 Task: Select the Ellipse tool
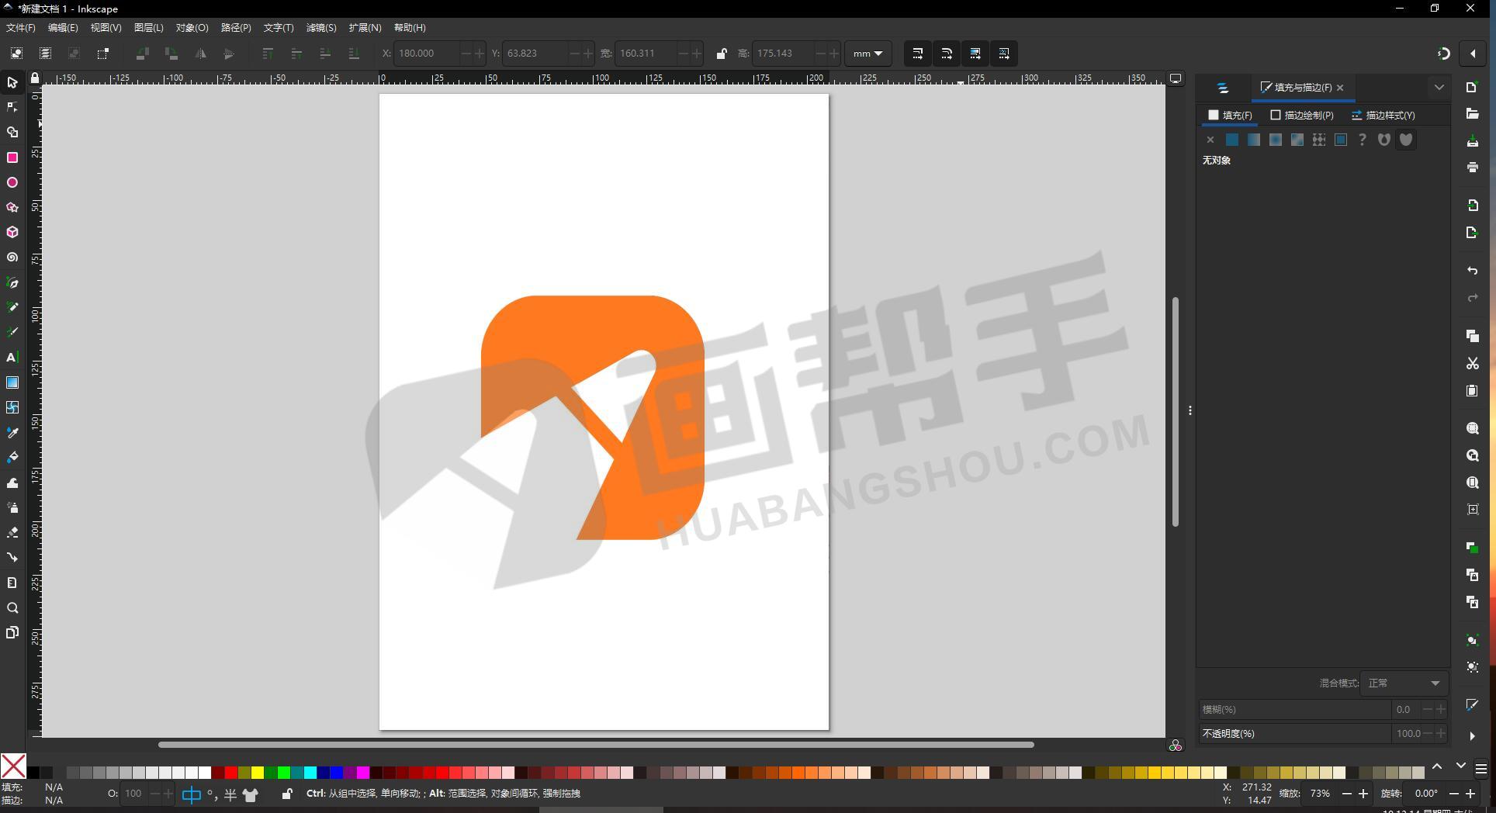(x=12, y=182)
